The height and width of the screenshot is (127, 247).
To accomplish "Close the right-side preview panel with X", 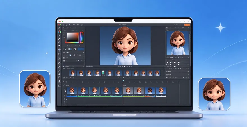I will point(189,28).
